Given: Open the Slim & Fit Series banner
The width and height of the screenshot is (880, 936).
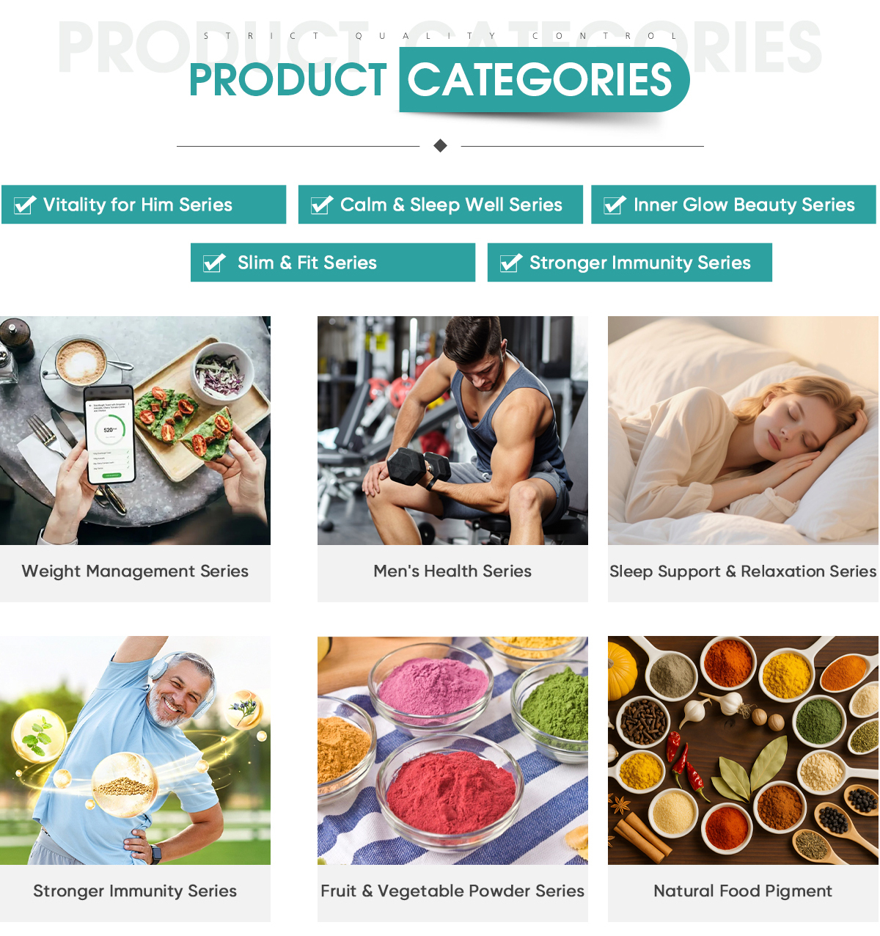Looking at the screenshot, I should pos(333,263).
